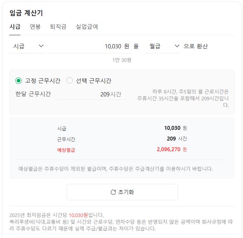Click the red 10,030원 minimum wage text
Image resolution: width=243 pixels, height=238 pixels.
[78, 215]
